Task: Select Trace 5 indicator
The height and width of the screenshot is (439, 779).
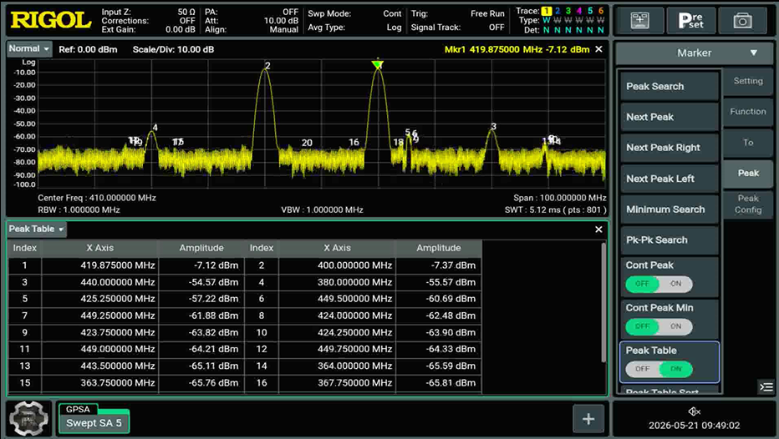Action: [590, 11]
